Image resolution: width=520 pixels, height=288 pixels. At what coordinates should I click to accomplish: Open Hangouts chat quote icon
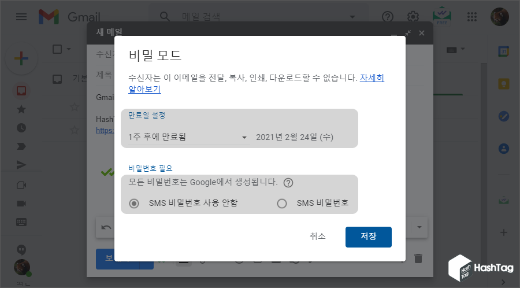pyautogui.click(x=21, y=250)
